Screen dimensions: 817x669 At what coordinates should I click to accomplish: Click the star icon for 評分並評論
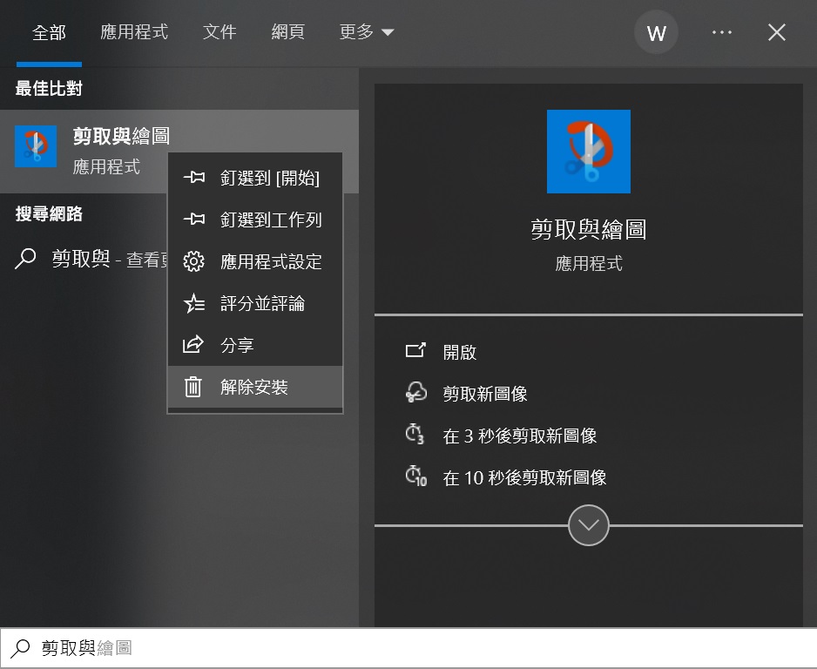tap(193, 303)
